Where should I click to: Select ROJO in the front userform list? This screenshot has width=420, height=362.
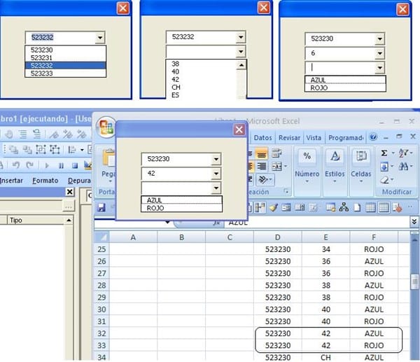tap(181, 208)
